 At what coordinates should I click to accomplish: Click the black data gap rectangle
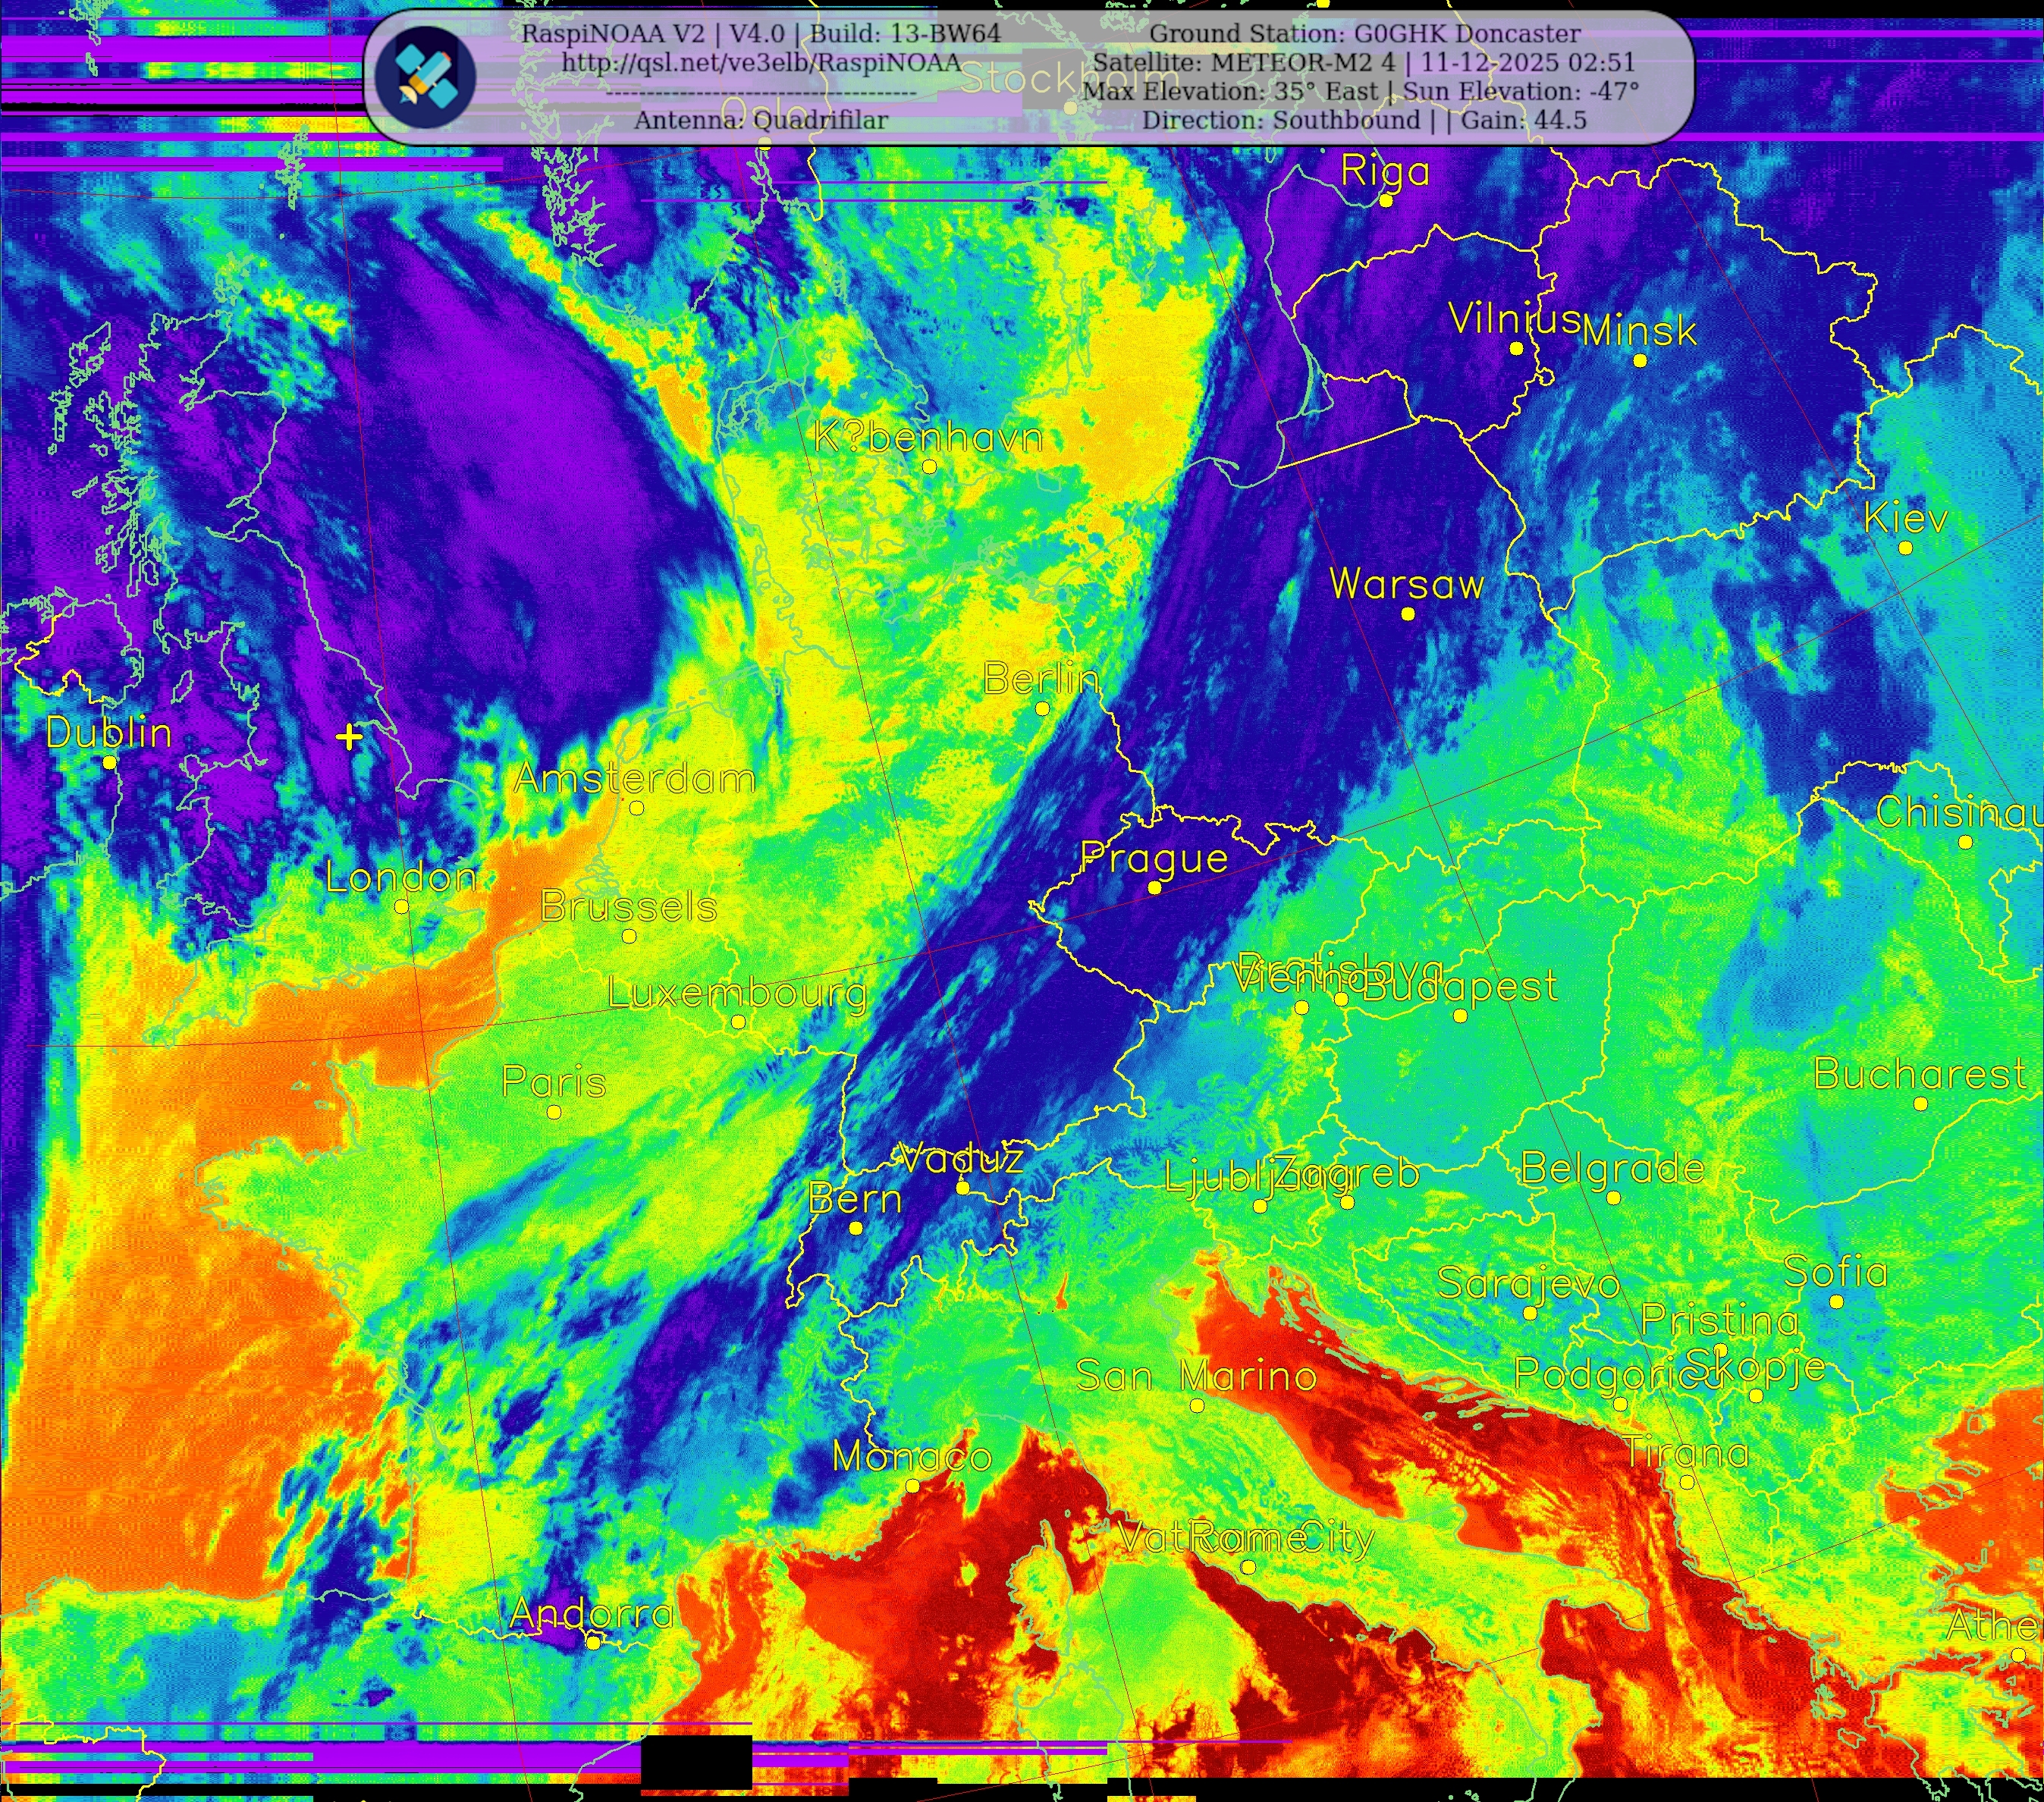pyautogui.click(x=696, y=1762)
